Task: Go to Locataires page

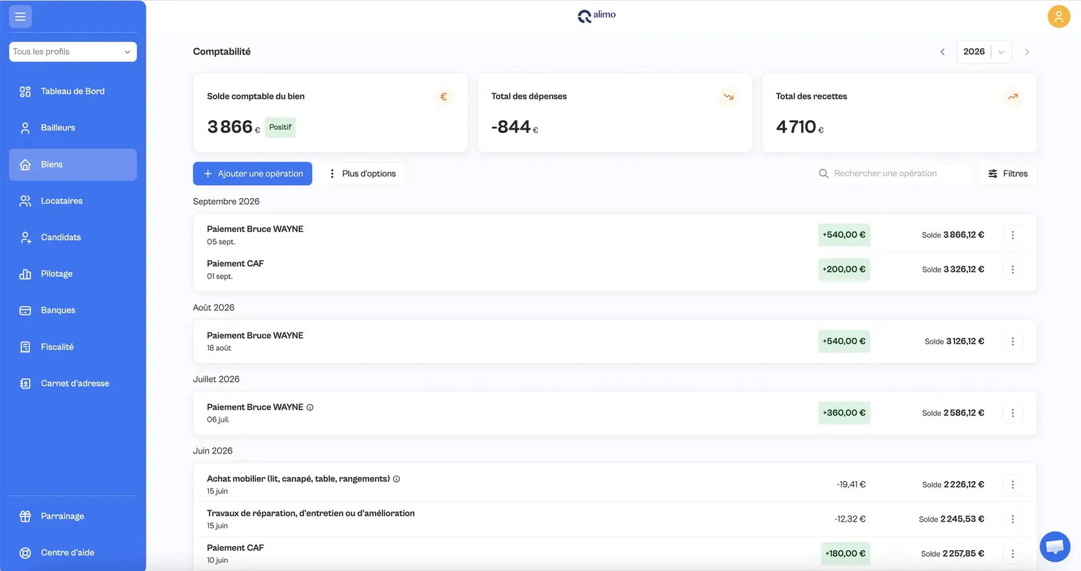Action: tap(73, 201)
